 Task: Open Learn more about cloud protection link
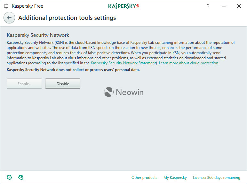[x=188, y=63]
